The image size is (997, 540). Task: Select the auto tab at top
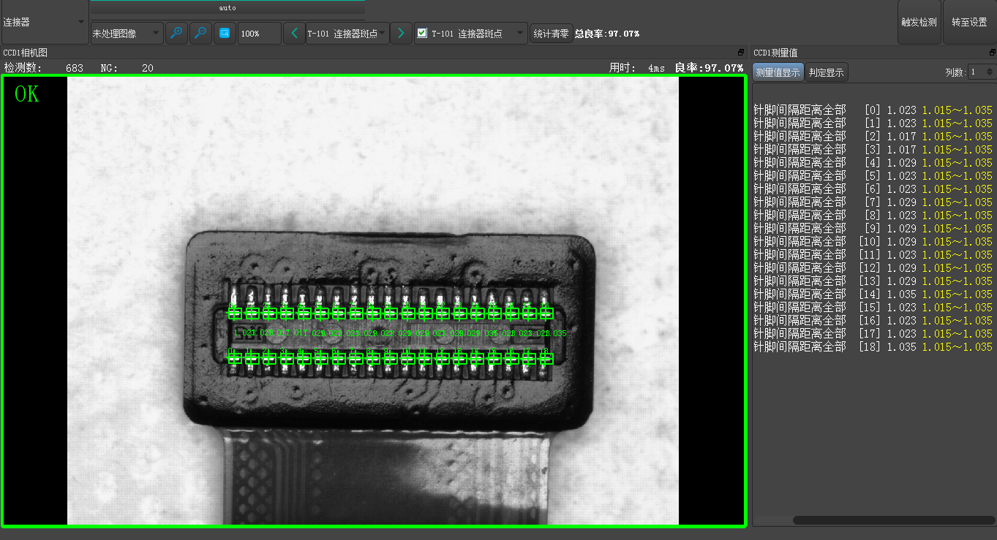pos(227,7)
